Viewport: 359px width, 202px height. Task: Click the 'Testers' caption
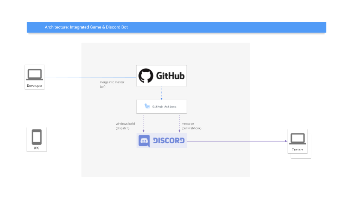pyautogui.click(x=297, y=150)
